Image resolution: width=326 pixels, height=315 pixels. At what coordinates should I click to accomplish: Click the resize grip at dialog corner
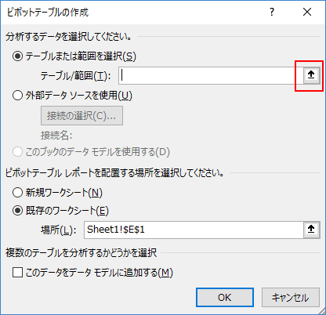[x=321, y=310]
